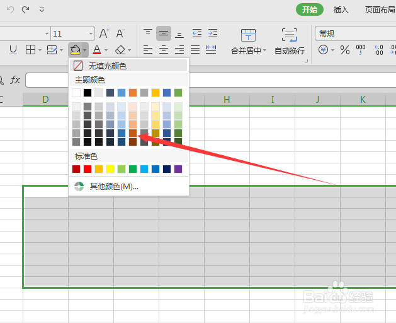Pick bright red standard color swatch
396x323 pixels.
[88, 169]
